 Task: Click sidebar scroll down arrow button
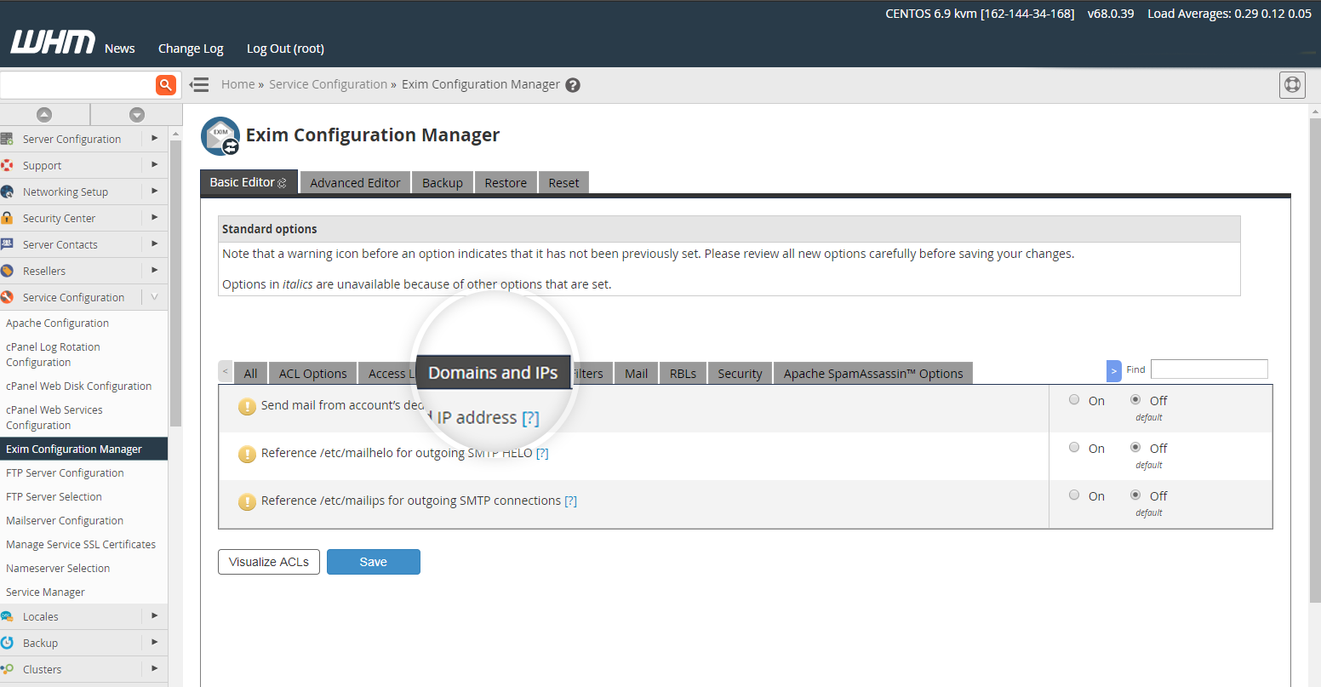tap(136, 114)
